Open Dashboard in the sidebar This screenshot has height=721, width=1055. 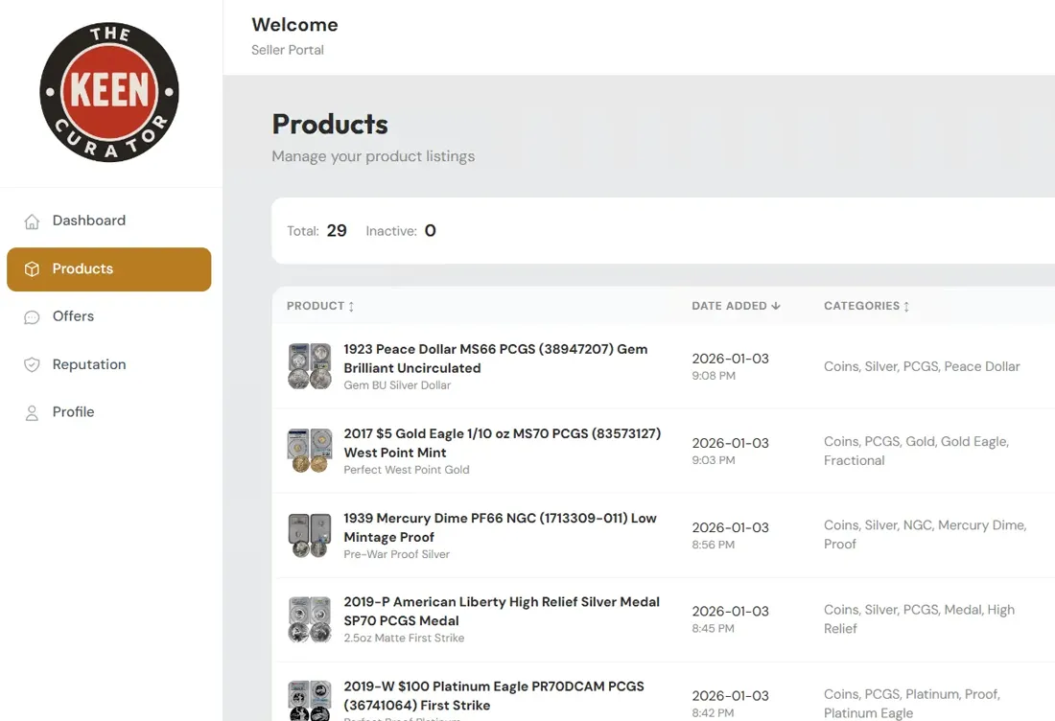(109, 221)
